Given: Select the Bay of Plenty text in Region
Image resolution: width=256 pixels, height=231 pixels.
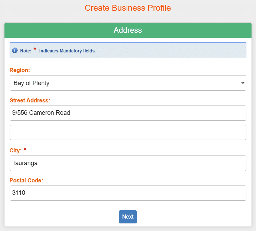Looking at the screenshot, I should 31,83.
